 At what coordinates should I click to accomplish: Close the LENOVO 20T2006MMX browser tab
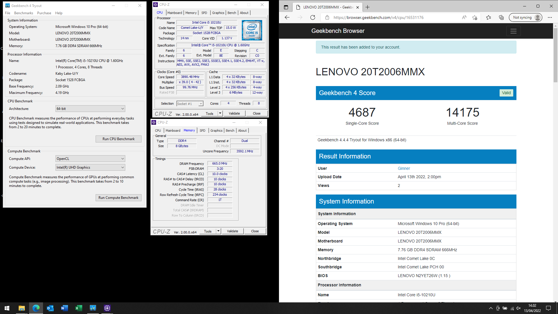[x=357, y=7]
